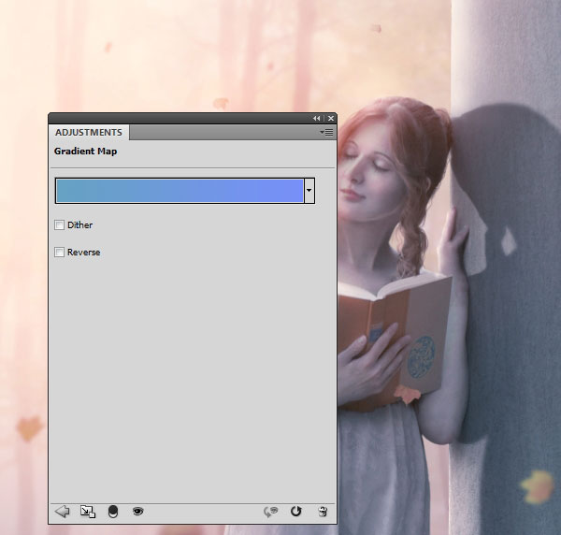Screen dimensions: 561x535
Task: Delete the Gradient Map adjustment layer
Action: (x=323, y=512)
